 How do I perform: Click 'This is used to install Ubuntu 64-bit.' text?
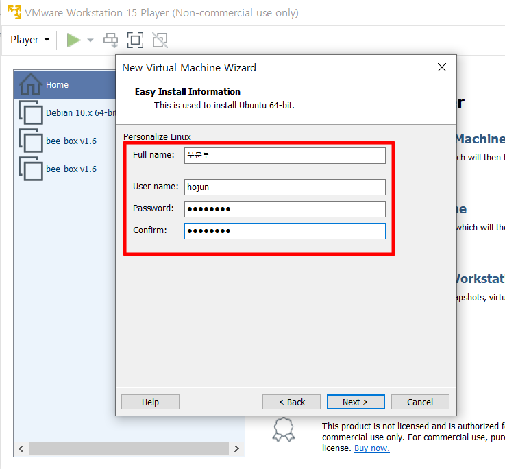[224, 106]
